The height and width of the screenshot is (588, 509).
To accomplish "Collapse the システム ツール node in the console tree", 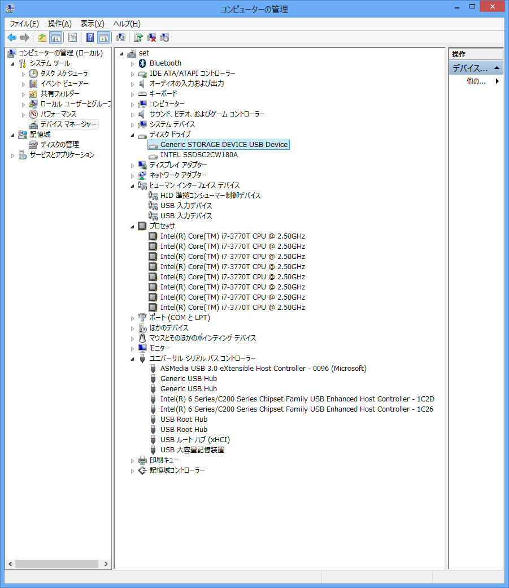I will click(x=13, y=64).
